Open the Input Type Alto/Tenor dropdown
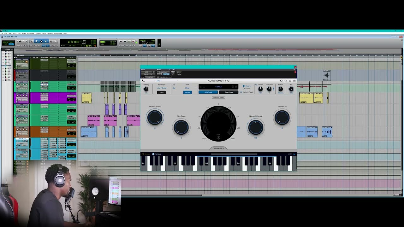The height and width of the screenshot is (227, 404). 163,88
